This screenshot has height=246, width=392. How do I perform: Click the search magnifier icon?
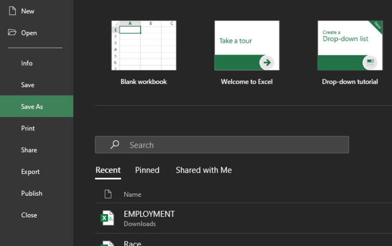pyautogui.click(x=115, y=145)
